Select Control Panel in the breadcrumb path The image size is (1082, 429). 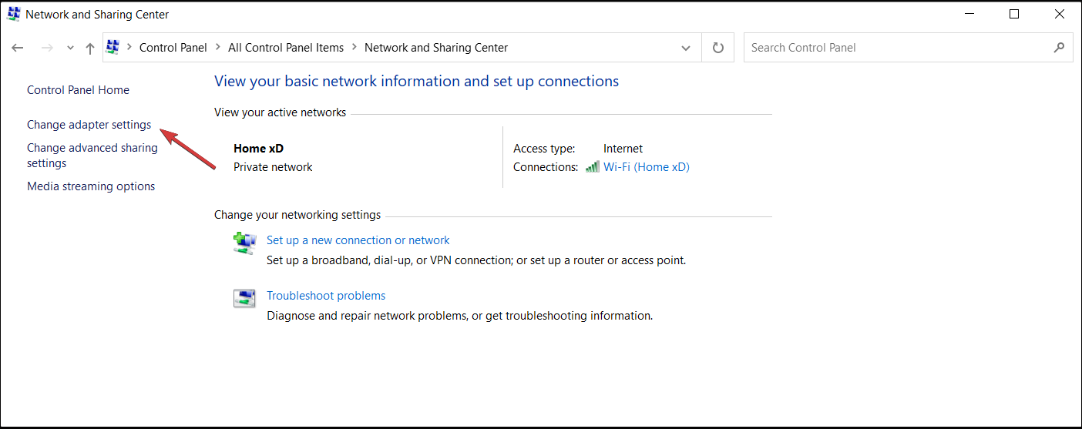point(173,48)
